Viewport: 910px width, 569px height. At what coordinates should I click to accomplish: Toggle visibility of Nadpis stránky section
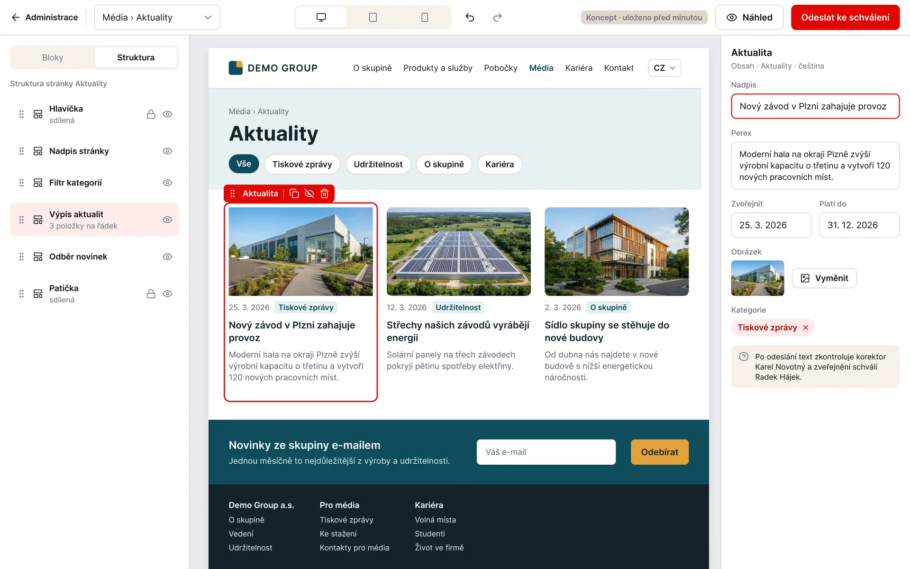point(167,151)
